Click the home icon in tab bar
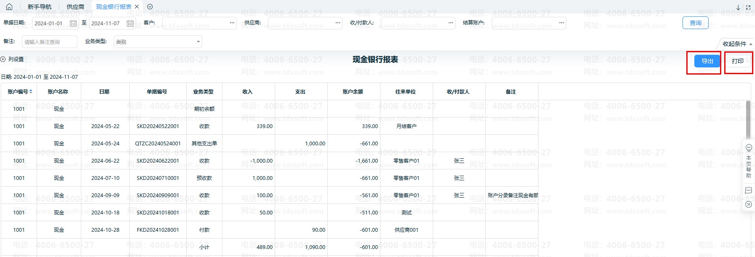Screen dimensions: 755x257 (9, 7)
